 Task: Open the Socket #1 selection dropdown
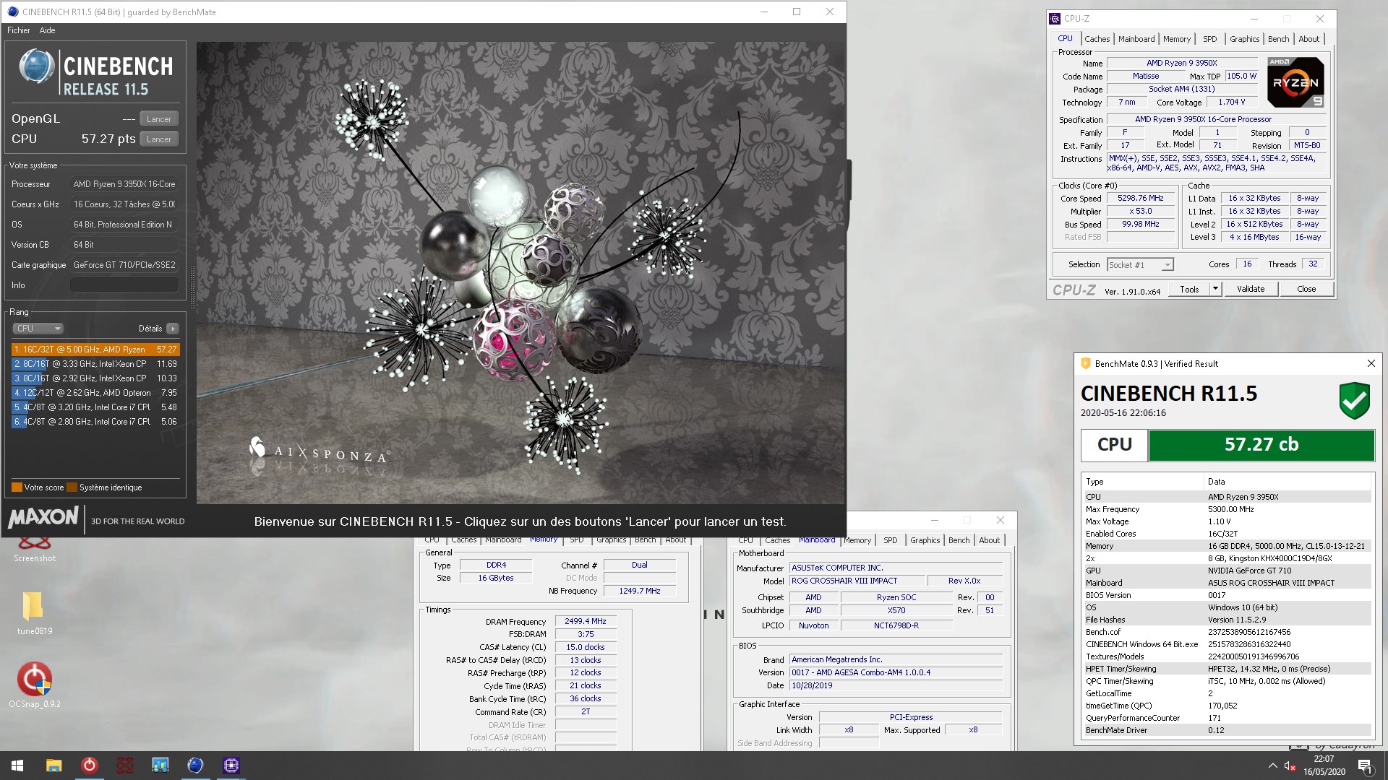coord(1140,265)
